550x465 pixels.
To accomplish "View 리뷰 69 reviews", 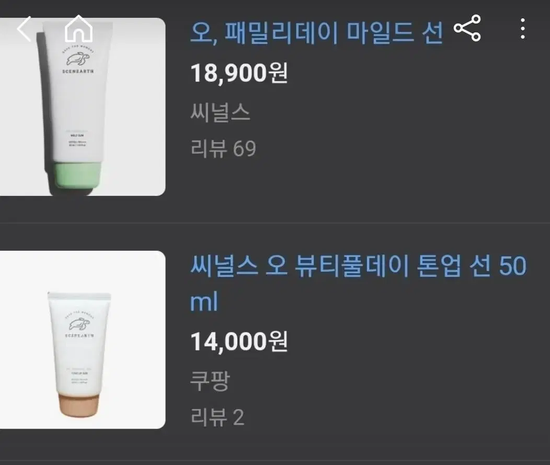I will pos(223,148).
